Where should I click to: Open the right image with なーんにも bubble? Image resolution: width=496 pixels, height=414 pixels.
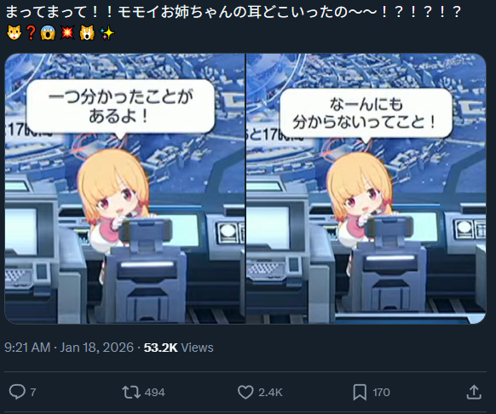[x=366, y=188]
